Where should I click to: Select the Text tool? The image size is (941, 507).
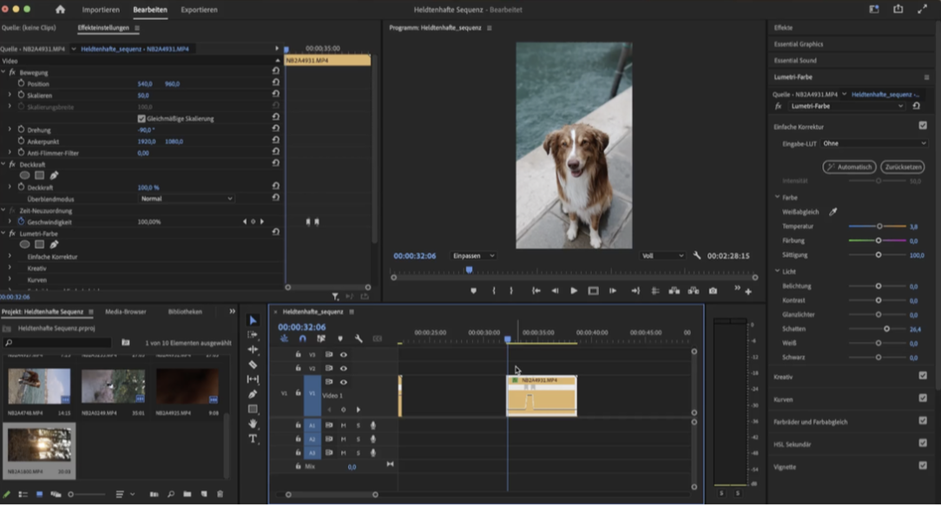(253, 438)
